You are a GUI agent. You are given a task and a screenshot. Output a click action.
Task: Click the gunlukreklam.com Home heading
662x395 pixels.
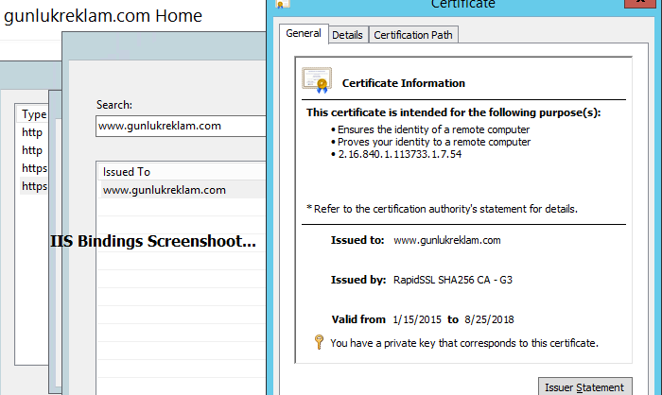(x=103, y=16)
